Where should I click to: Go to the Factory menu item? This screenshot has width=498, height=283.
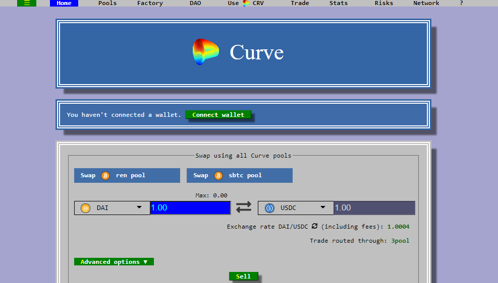pos(150,3)
